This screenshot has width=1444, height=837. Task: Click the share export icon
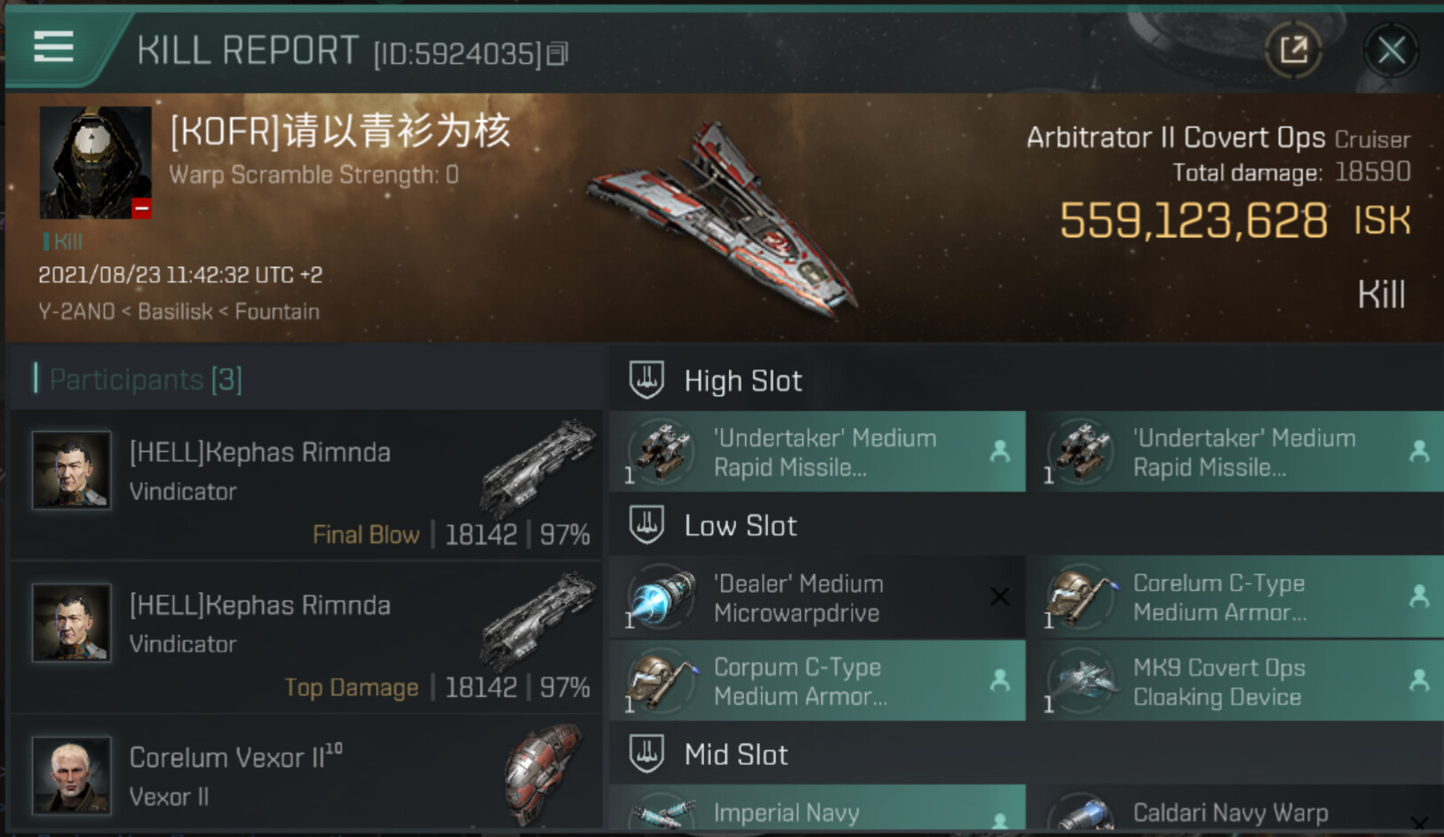pos(1293,50)
